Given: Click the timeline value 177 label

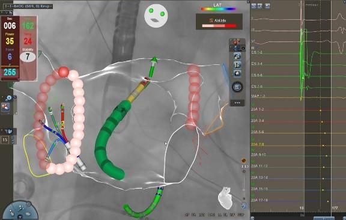Looking at the screenshot, I should coord(335,208).
